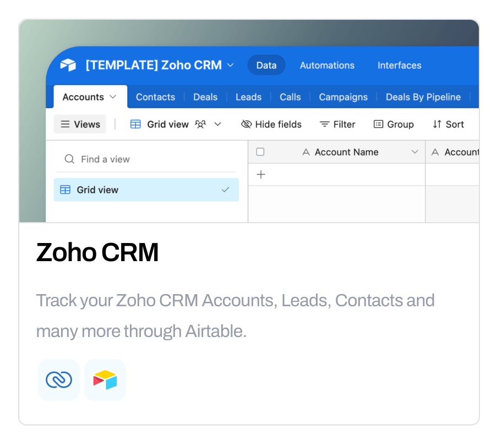Expand the base name dropdown chevron
The height and width of the screenshot is (442, 502).
point(230,65)
